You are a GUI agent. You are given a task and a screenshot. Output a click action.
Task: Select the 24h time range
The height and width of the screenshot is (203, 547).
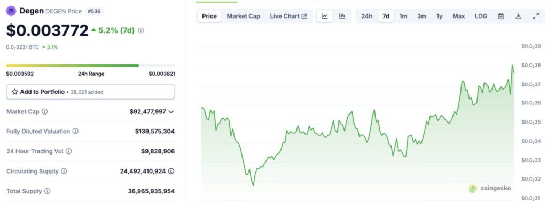point(366,16)
